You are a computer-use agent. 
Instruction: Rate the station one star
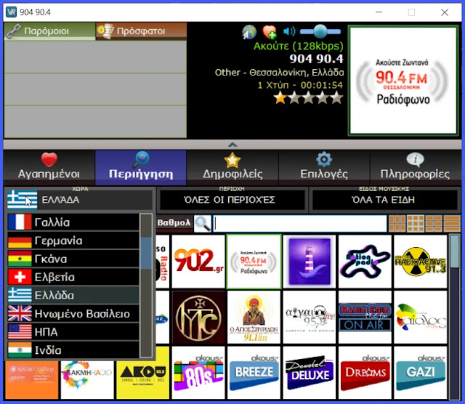click(280, 97)
